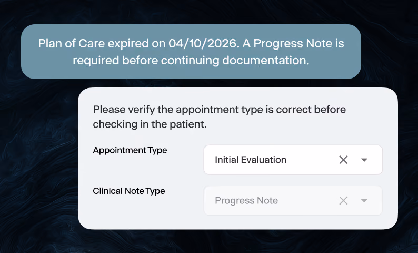Viewport: 418px width, 253px height.
Task: Clear the Progress Note clinical note selection
Action: pyautogui.click(x=343, y=200)
